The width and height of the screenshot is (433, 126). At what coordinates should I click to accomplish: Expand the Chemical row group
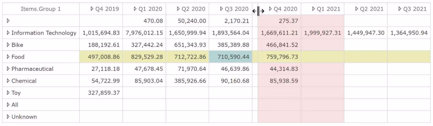pos(8,81)
